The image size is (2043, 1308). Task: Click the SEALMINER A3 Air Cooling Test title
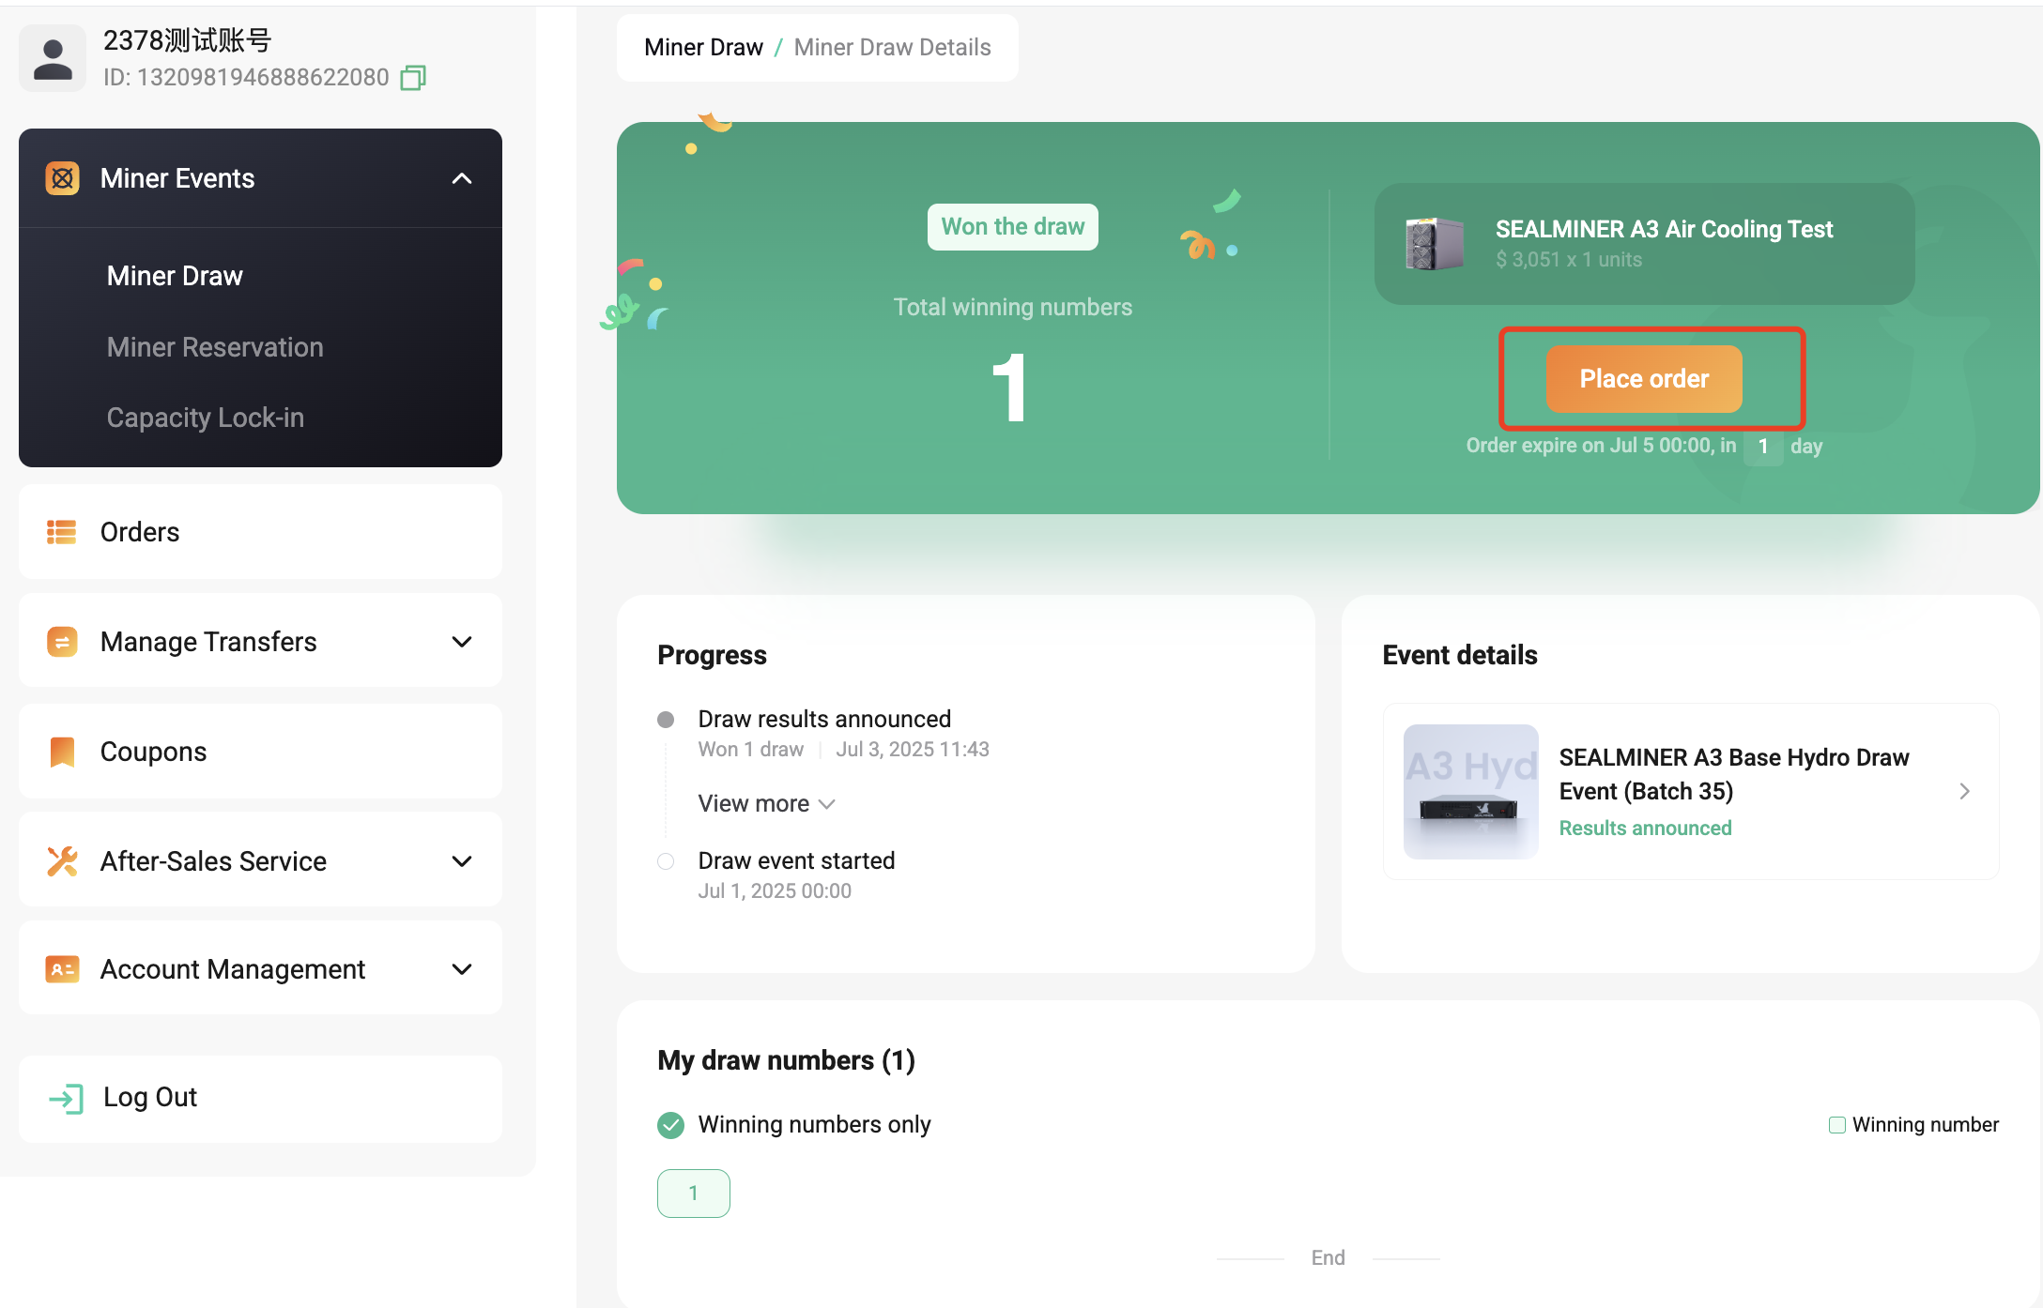pos(1664,229)
